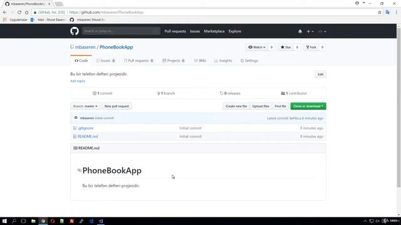Image resolution: width=401 pixels, height=225 pixels.
Task: Open the plus create-new dropdown in header
Action: (310, 31)
